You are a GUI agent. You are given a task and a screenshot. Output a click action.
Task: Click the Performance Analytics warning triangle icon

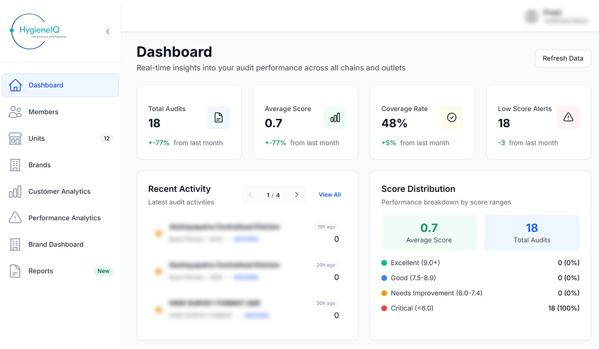[15, 218]
